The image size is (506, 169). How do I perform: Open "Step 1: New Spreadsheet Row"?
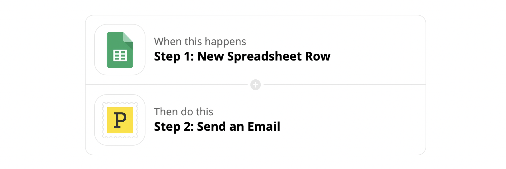242,56
